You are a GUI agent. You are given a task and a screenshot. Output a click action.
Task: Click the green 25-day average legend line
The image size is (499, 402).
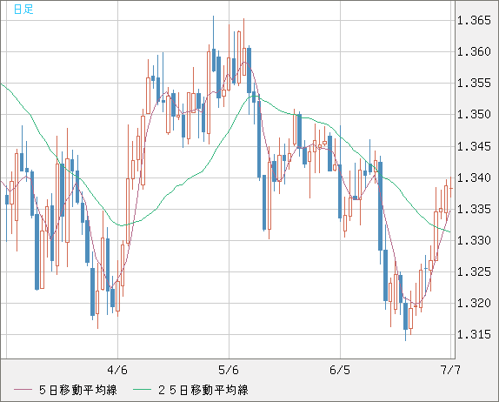pos(142,390)
